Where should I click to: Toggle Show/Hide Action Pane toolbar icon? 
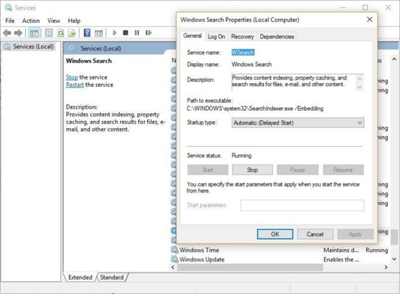(99, 33)
